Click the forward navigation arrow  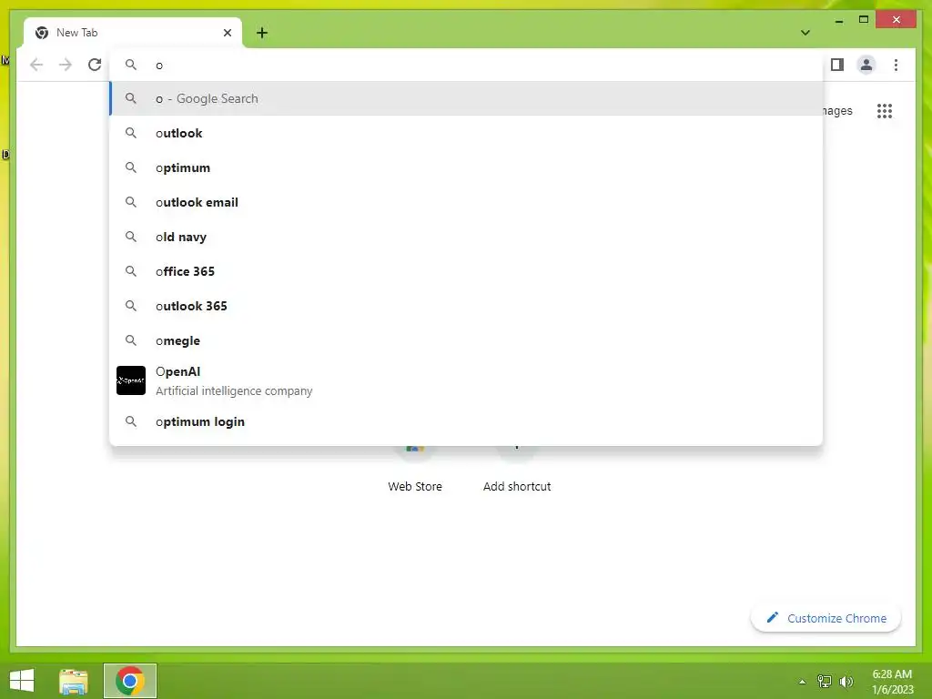[66, 65]
